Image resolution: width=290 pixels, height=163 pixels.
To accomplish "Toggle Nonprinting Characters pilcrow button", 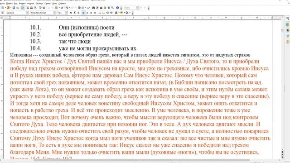I will (x=109, y=8).
